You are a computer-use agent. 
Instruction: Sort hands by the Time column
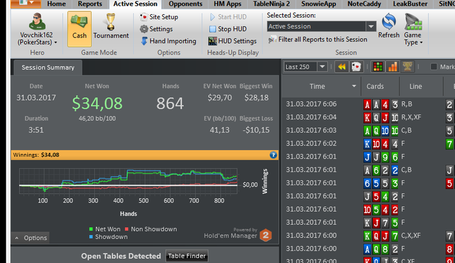point(317,86)
